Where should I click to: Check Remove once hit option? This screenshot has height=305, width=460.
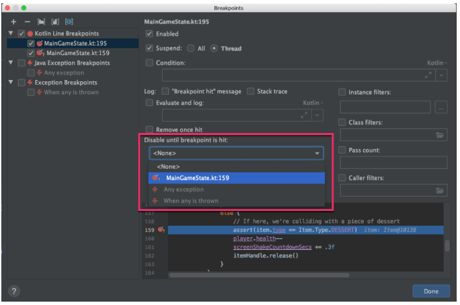(x=149, y=130)
